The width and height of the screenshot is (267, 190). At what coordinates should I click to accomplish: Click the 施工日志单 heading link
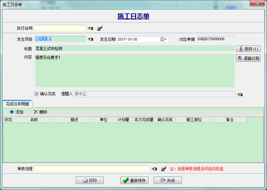pos(133,16)
